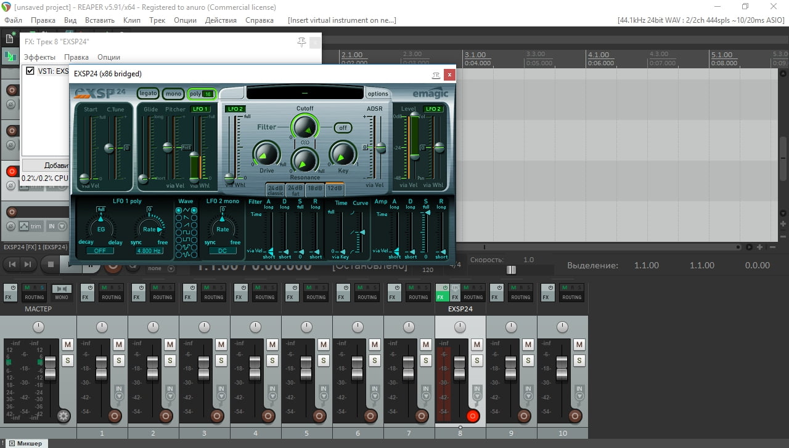Screen dimensions: 789x448
Task: Open the Вставить menu
Action: point(100,20)
